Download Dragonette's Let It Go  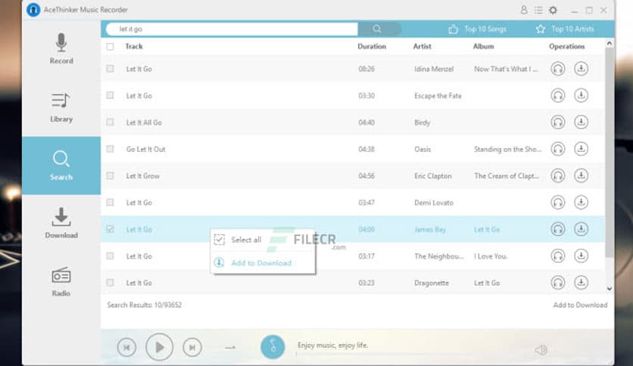(581, 282)
